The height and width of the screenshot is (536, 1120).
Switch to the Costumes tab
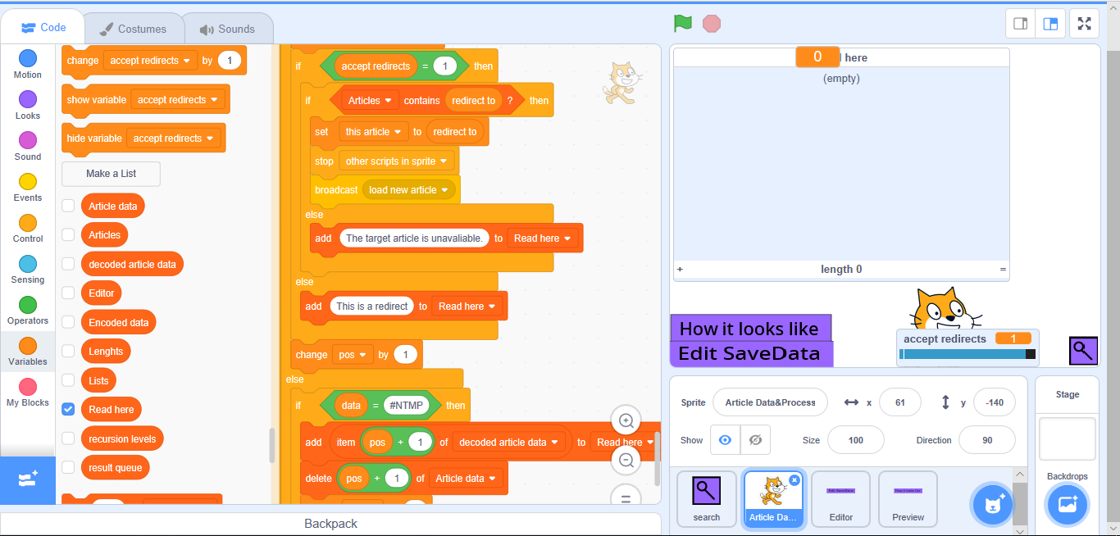(133, 29)
